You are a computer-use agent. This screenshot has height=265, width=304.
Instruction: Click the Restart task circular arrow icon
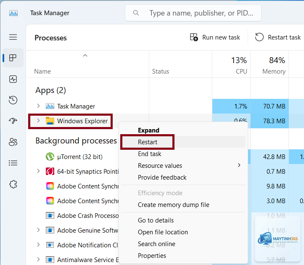point(259,37)
